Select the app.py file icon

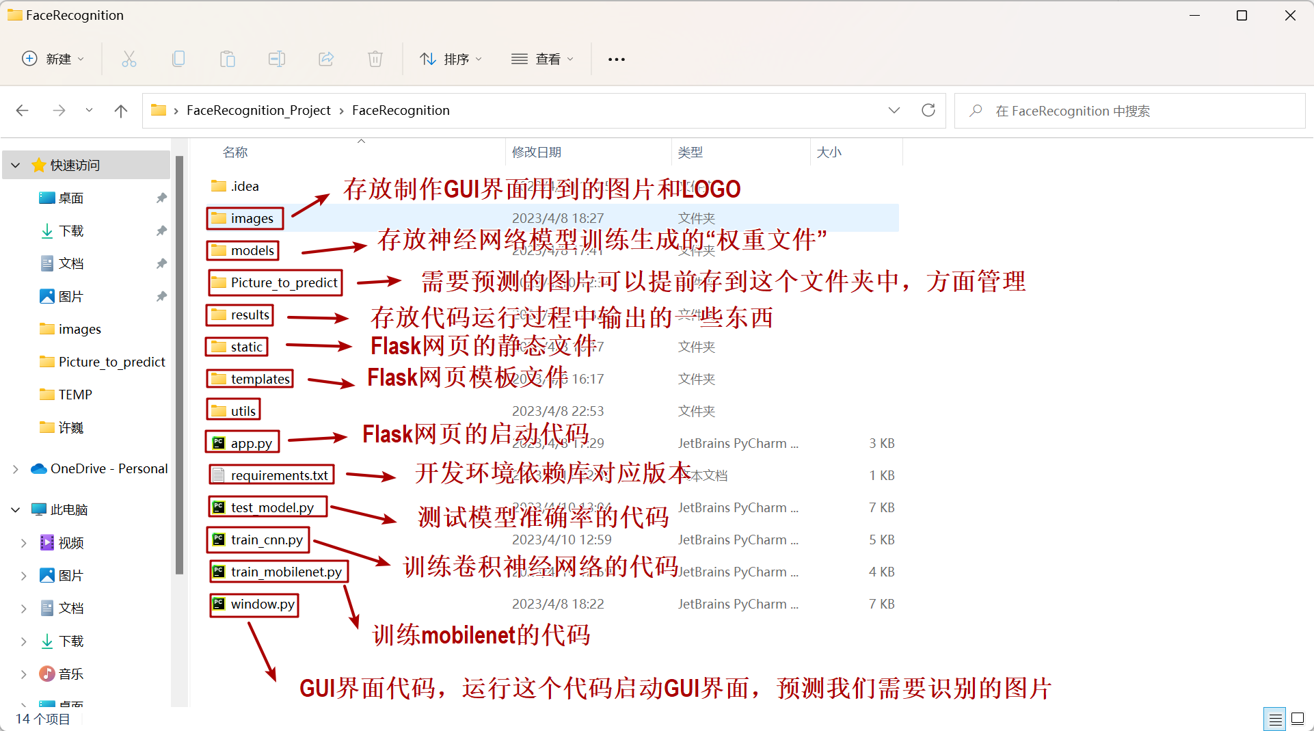[219, 442]
